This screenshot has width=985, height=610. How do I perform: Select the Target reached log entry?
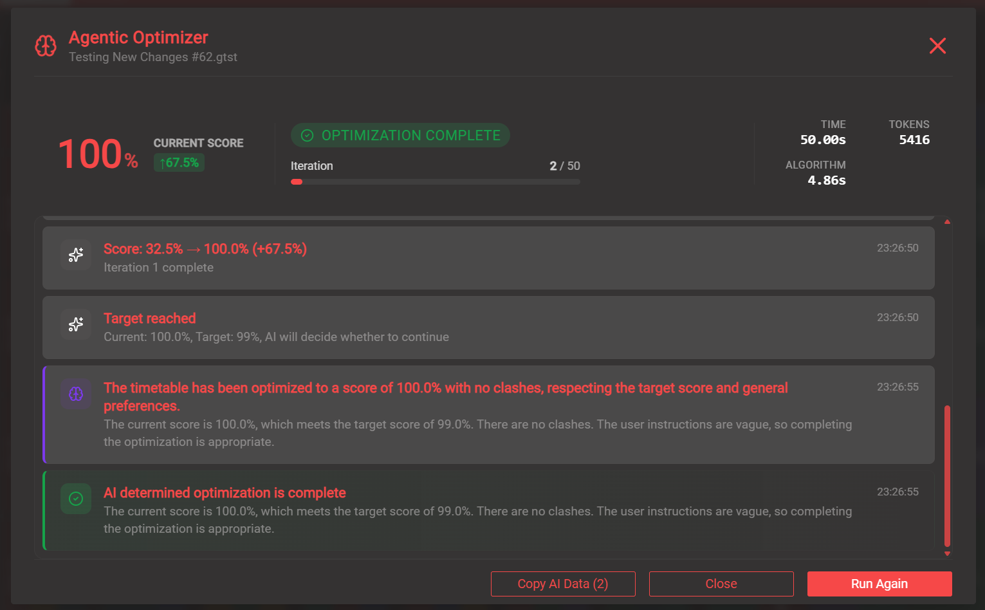click(488, 328)
